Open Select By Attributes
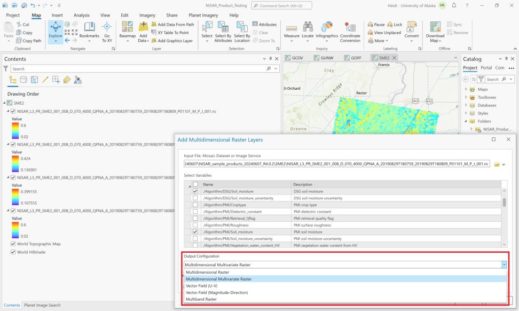519x311 pixels. tap(223, 32)
